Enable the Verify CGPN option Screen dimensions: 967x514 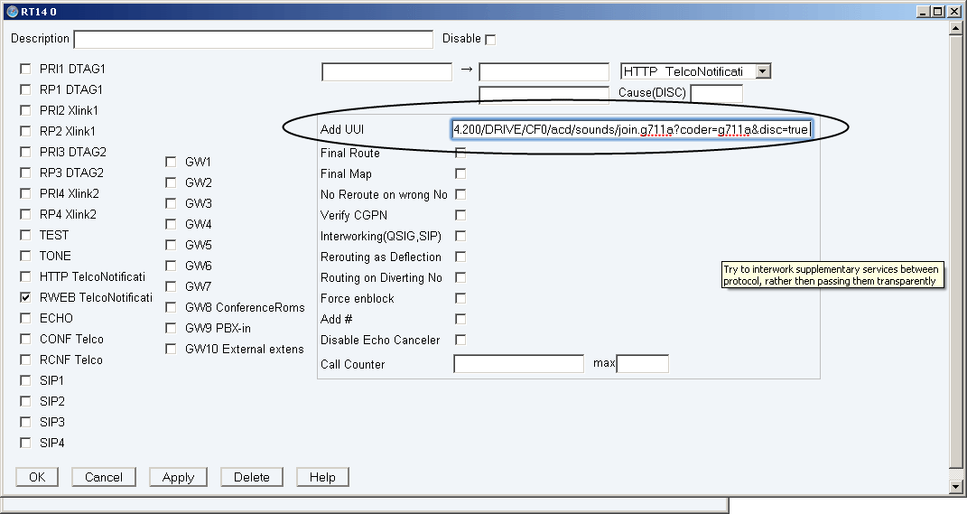click(x=460, y=215)
